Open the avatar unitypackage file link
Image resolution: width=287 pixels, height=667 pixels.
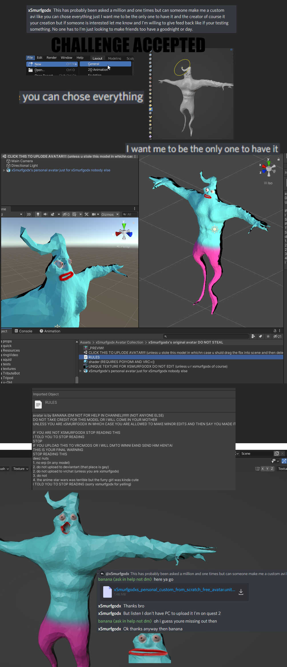[174, 589]
